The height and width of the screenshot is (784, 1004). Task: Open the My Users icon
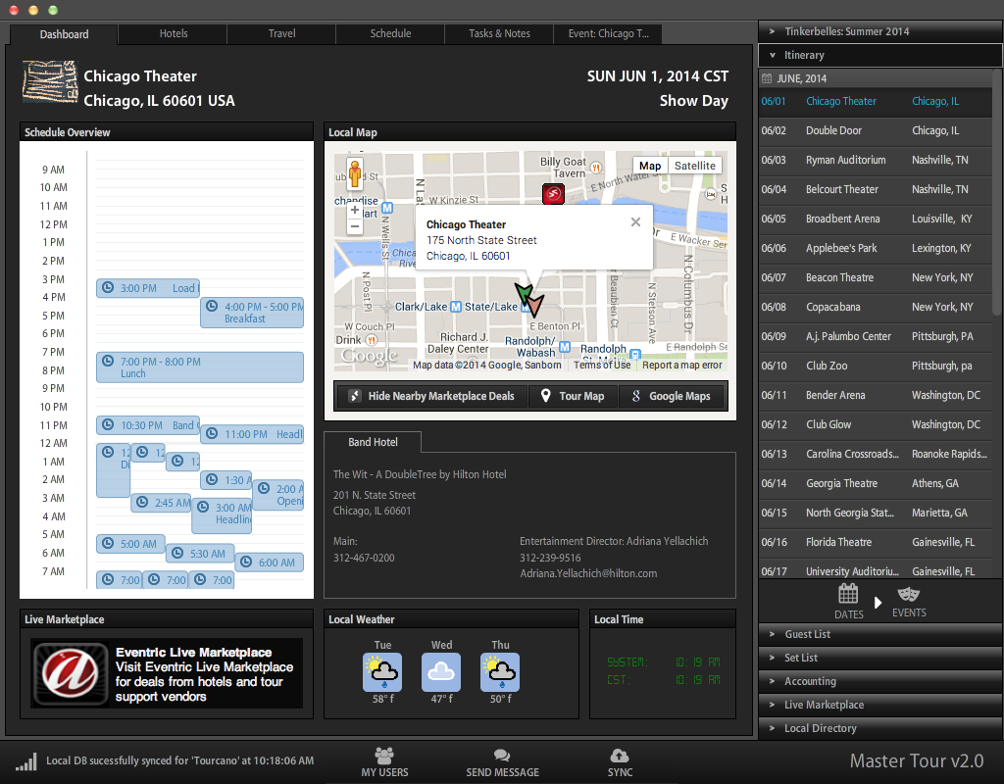pyautogui.click(x=384, y=754)
